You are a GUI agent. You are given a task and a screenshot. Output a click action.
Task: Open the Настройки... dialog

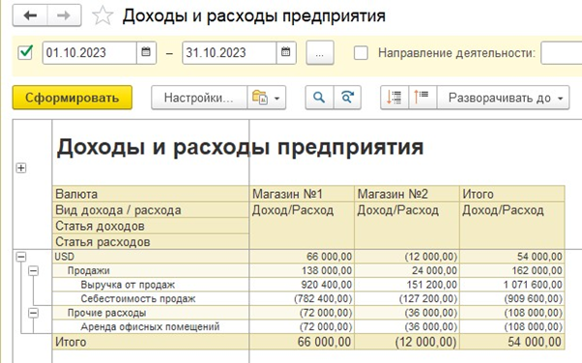(x=199, y=98)
